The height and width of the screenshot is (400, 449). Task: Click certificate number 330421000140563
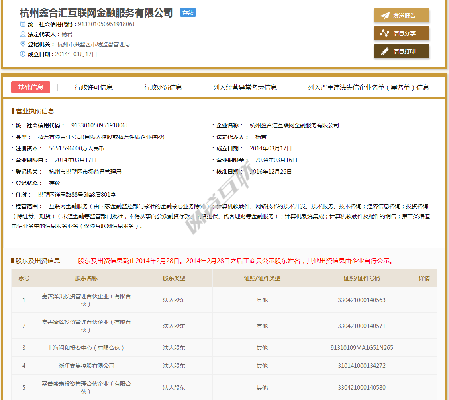(x=362, y=300)
